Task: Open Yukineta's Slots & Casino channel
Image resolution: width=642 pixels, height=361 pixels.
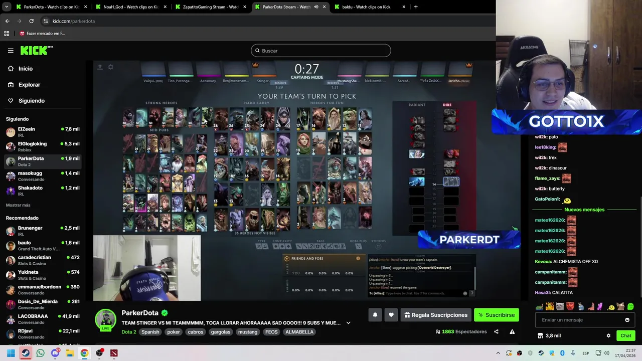Action: point(43,275)
